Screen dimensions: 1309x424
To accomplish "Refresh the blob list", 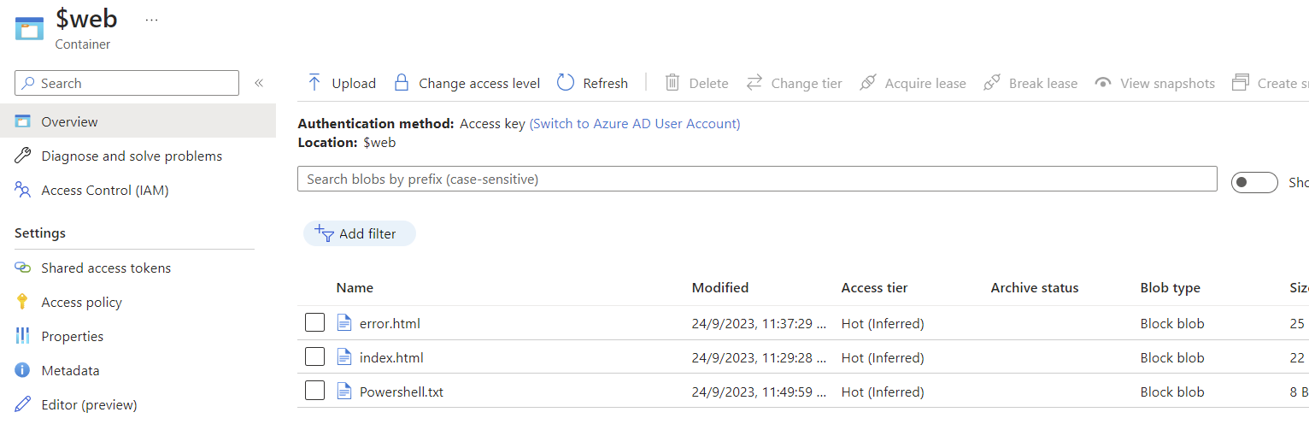I will [x=592, y=83].
